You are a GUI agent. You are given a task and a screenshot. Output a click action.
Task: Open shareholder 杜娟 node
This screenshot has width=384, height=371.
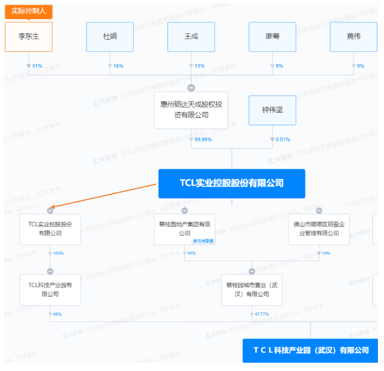[110, 37]
